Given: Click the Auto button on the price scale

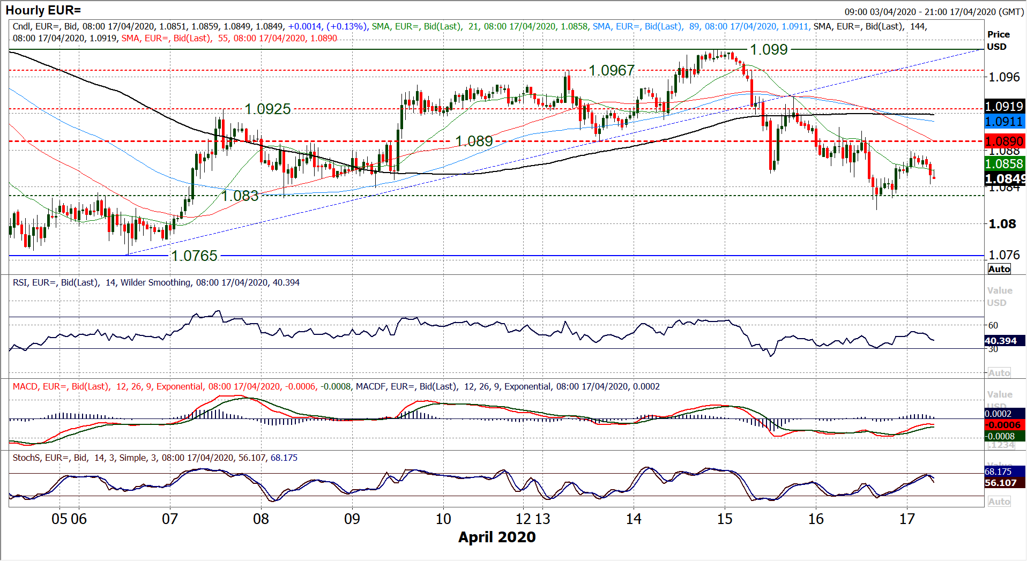Looking at the screenshot, I should click(999, 269).
